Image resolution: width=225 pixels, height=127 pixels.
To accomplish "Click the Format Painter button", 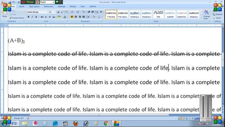I will click(x=17, y=18).
